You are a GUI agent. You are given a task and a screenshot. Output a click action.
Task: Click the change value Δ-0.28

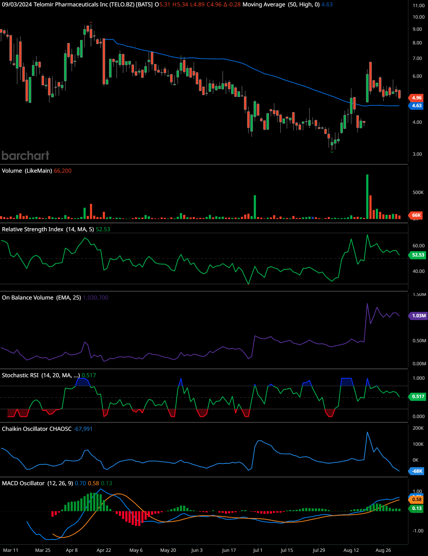[232, 4]
